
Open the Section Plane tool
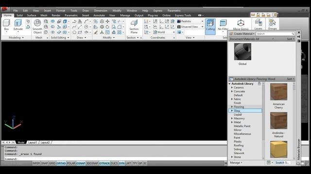tap(134, 27)
